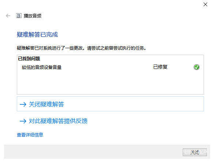Screen dimensions: 212x162
Task: Click the arrow beside 关闭疑难解答
Action: pyautogui.click(x=23, y=104)
